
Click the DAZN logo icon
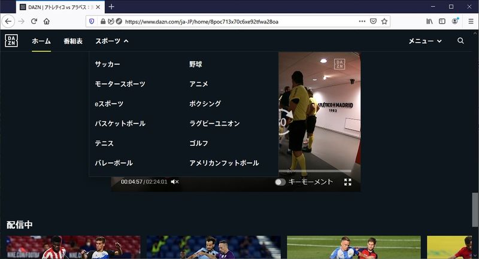tap(11, 41)
